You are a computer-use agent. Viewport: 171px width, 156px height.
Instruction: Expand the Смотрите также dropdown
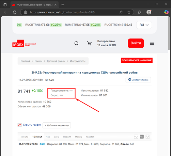pyautogui.click(x=138, y=80)
